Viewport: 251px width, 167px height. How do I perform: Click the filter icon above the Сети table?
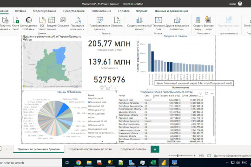click(200, 94)
